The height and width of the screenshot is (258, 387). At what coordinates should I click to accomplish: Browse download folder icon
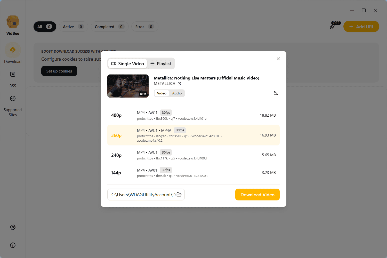pyautogui.click(x=179, y=195)
